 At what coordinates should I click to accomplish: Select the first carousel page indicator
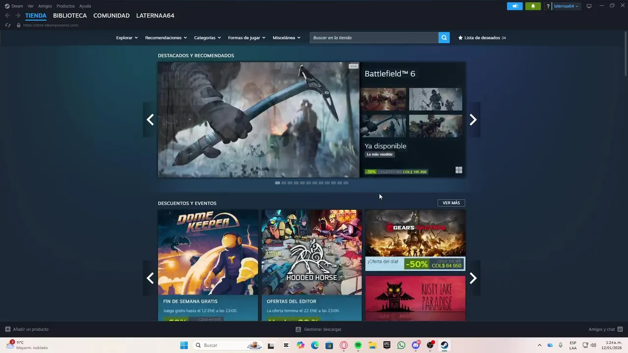click(277, 183)
